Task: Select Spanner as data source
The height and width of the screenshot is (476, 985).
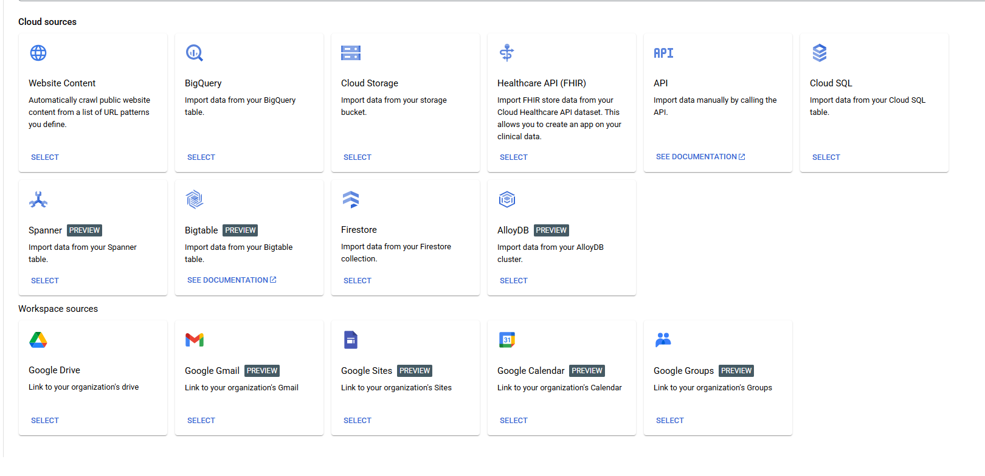Action: (45, 281)
